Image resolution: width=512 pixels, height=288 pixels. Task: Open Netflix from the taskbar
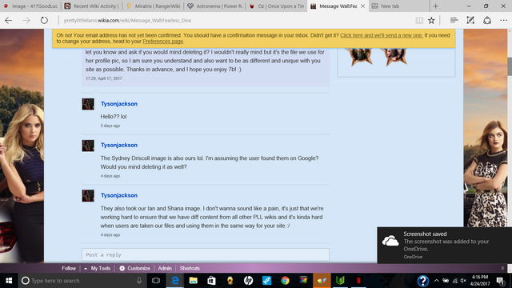pyautogui.click(x=358, y=281)
